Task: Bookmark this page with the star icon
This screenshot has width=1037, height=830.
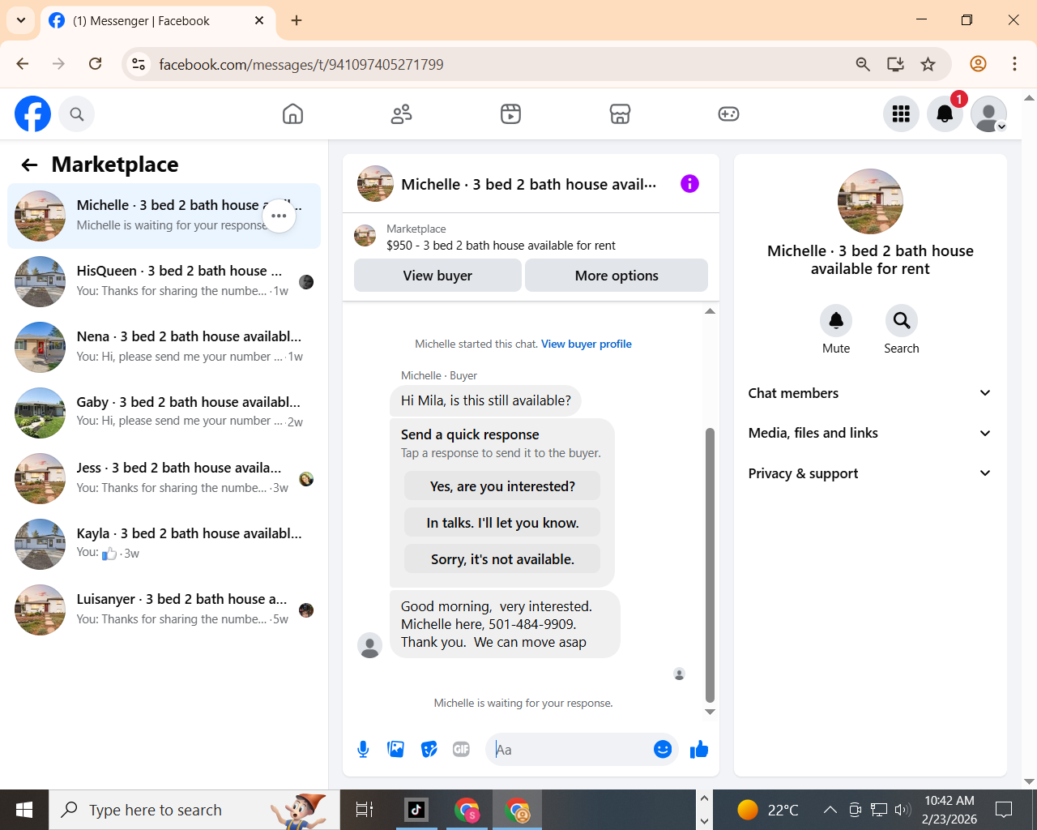Action: click(x=928, y=64)
